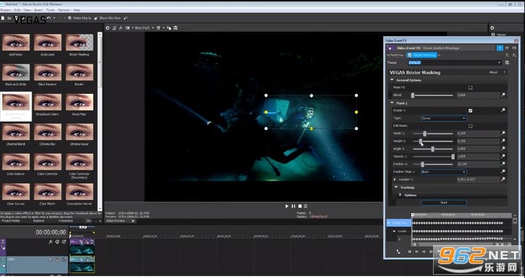525x278 pixels.
Task: Select the Color Balance effect
Action: [15, 162]
